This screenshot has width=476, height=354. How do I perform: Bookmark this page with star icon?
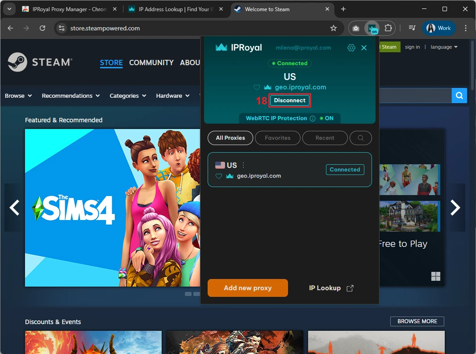point(334,28)
